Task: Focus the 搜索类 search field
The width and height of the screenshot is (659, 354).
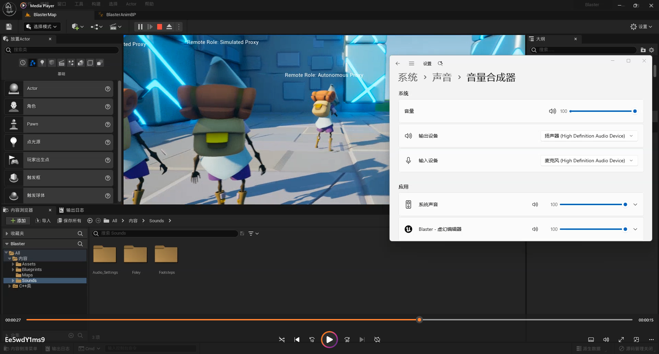Action: [62, 50]
